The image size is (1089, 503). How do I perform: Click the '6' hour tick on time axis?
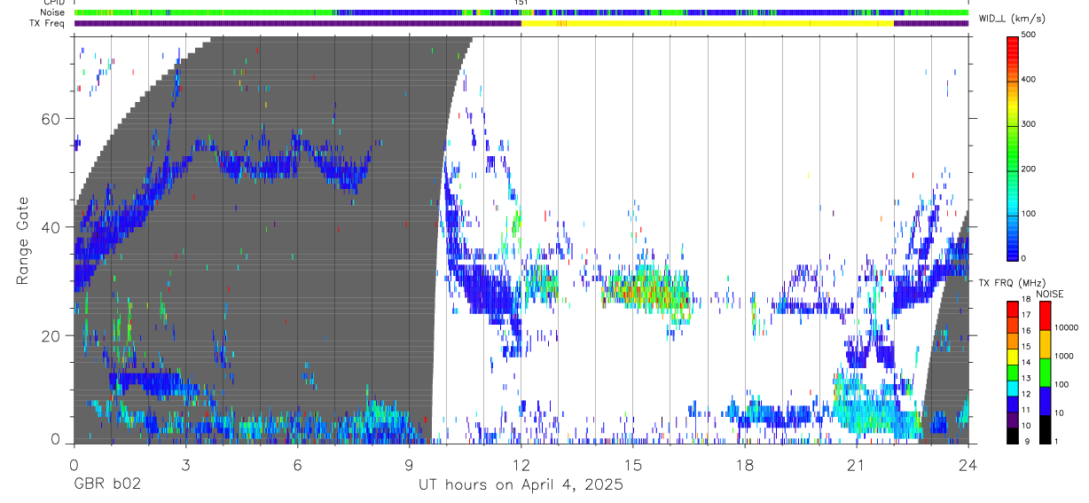[297, 466]
